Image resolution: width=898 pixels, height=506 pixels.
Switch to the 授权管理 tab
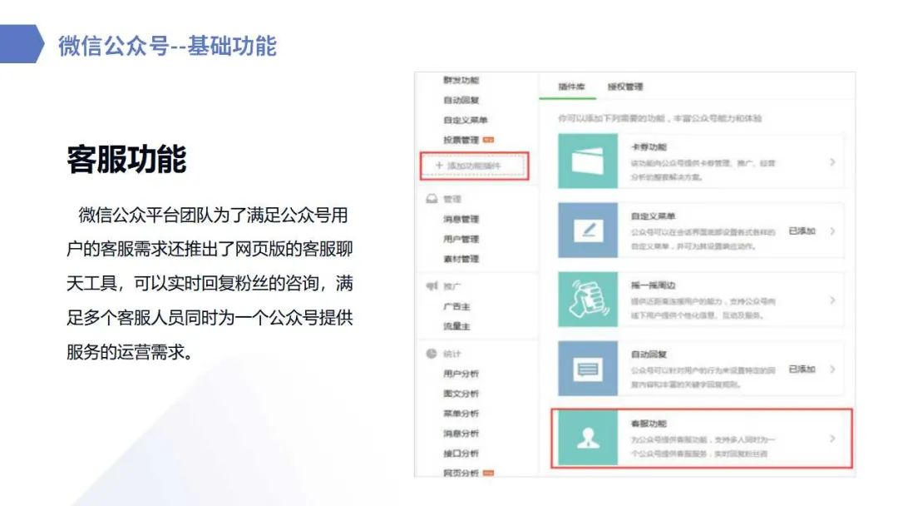tap(625, 87)
